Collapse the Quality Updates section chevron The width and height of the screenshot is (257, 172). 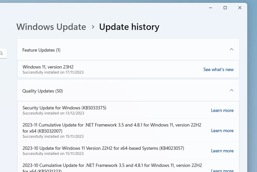231,90
